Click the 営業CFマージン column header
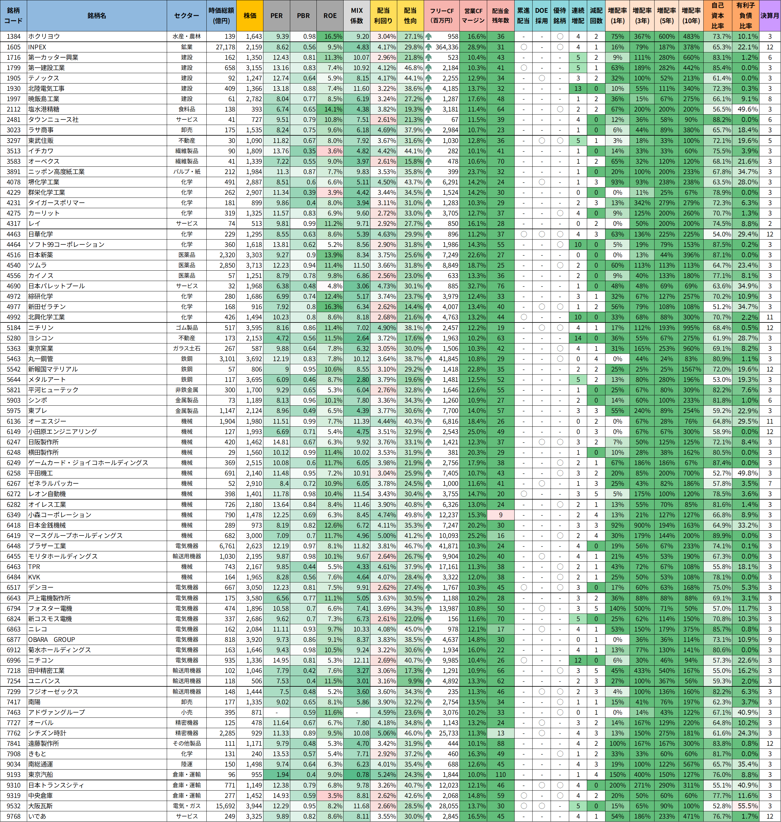This screenshot has height=822, width=781. pos(473,16)
